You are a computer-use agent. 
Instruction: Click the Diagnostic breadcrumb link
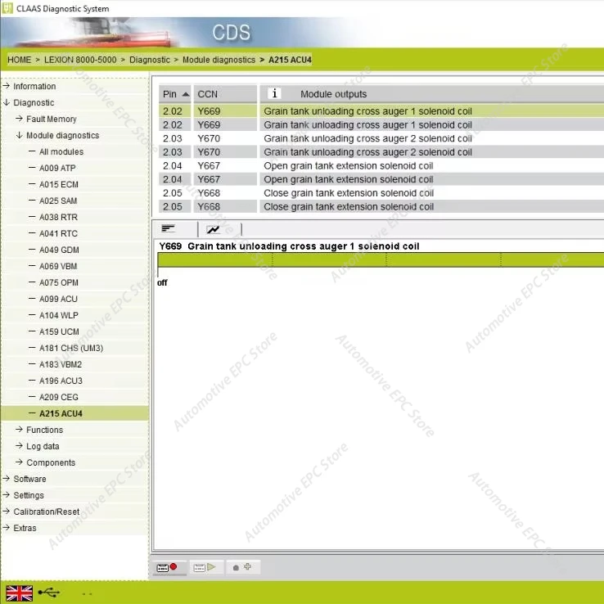[x=150, y=60]
